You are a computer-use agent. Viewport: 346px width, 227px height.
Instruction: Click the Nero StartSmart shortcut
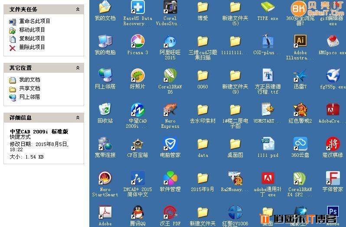105,178
